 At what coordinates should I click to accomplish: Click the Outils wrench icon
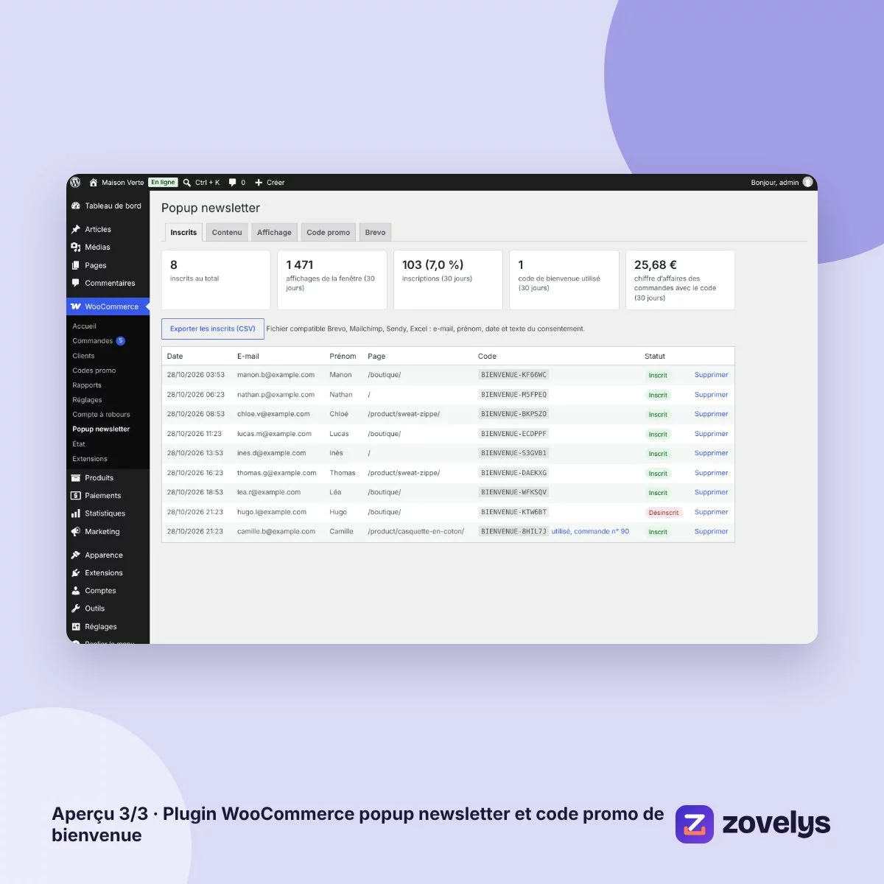point(75,608)
